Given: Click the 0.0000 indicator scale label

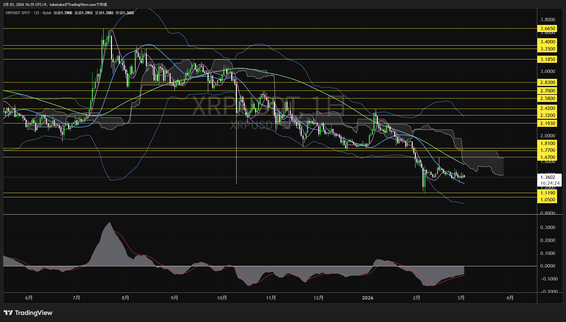Looking at the screenshot, I should coord(547,266).
